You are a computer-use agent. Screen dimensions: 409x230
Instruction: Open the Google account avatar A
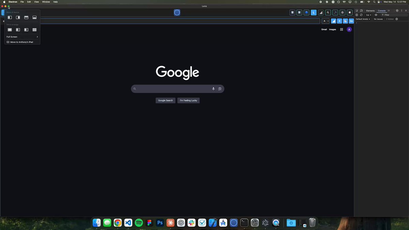tap(349, 29)
